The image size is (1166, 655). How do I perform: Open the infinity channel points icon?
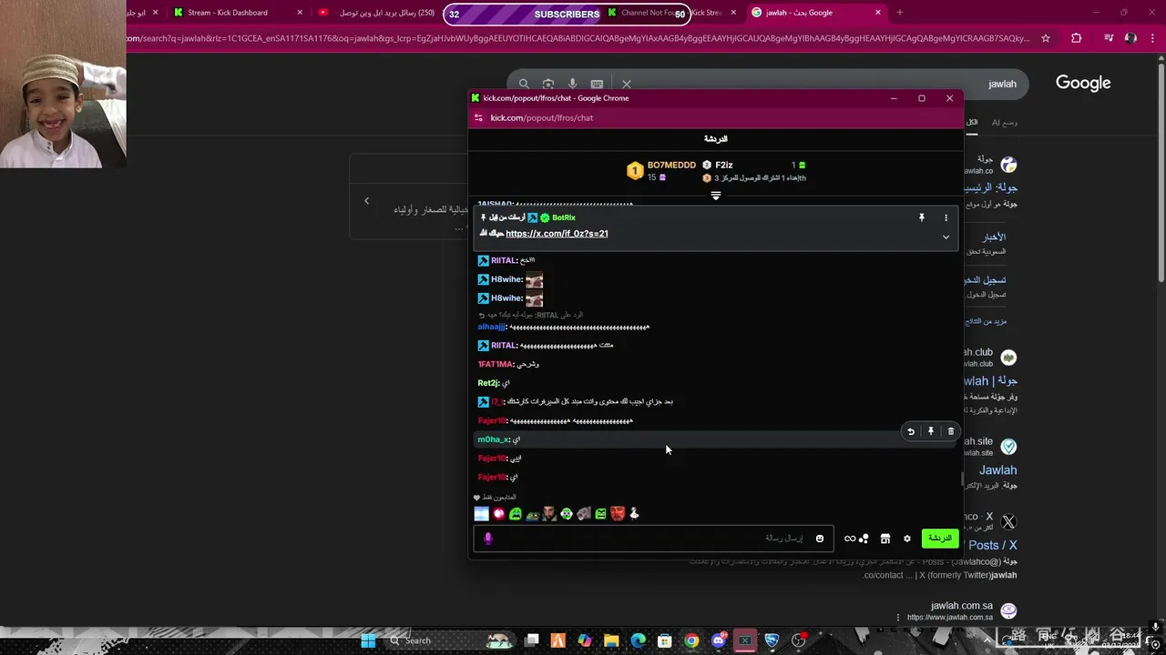(850, 539)
